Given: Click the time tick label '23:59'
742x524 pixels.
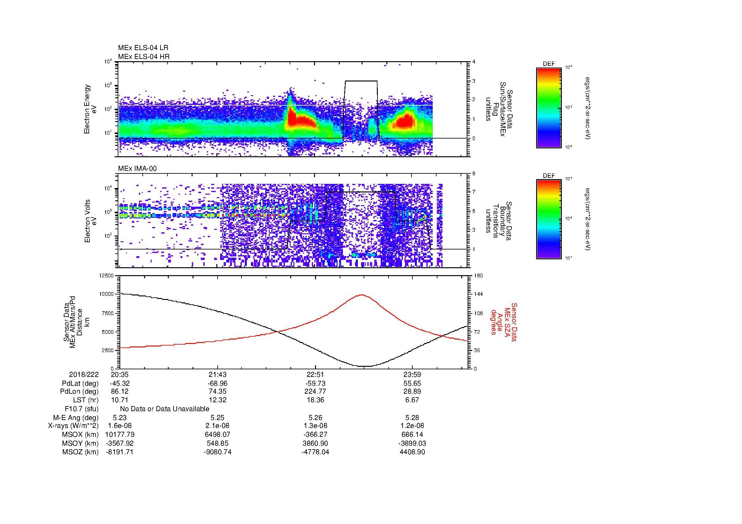Looking at the screenshot, I should coord(412,374).
